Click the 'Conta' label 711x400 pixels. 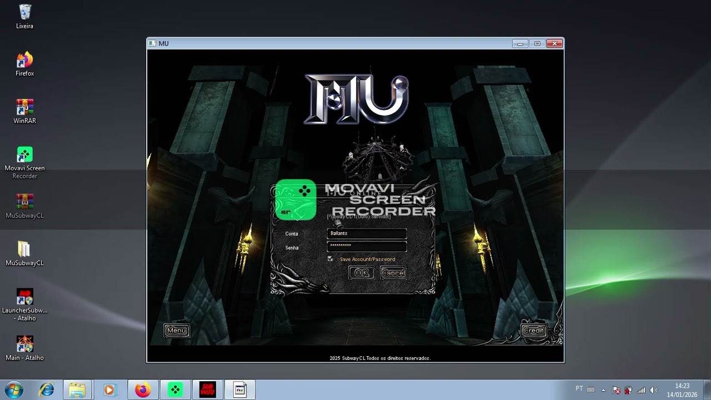coord(292,234)
